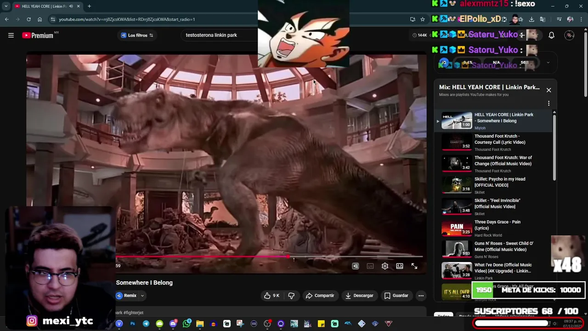Image resolution: width=588 pixels, height=331 pixels.
Task: Open Telegram from the taskbar
Action: pyautogui.click(x=146, y=324)
